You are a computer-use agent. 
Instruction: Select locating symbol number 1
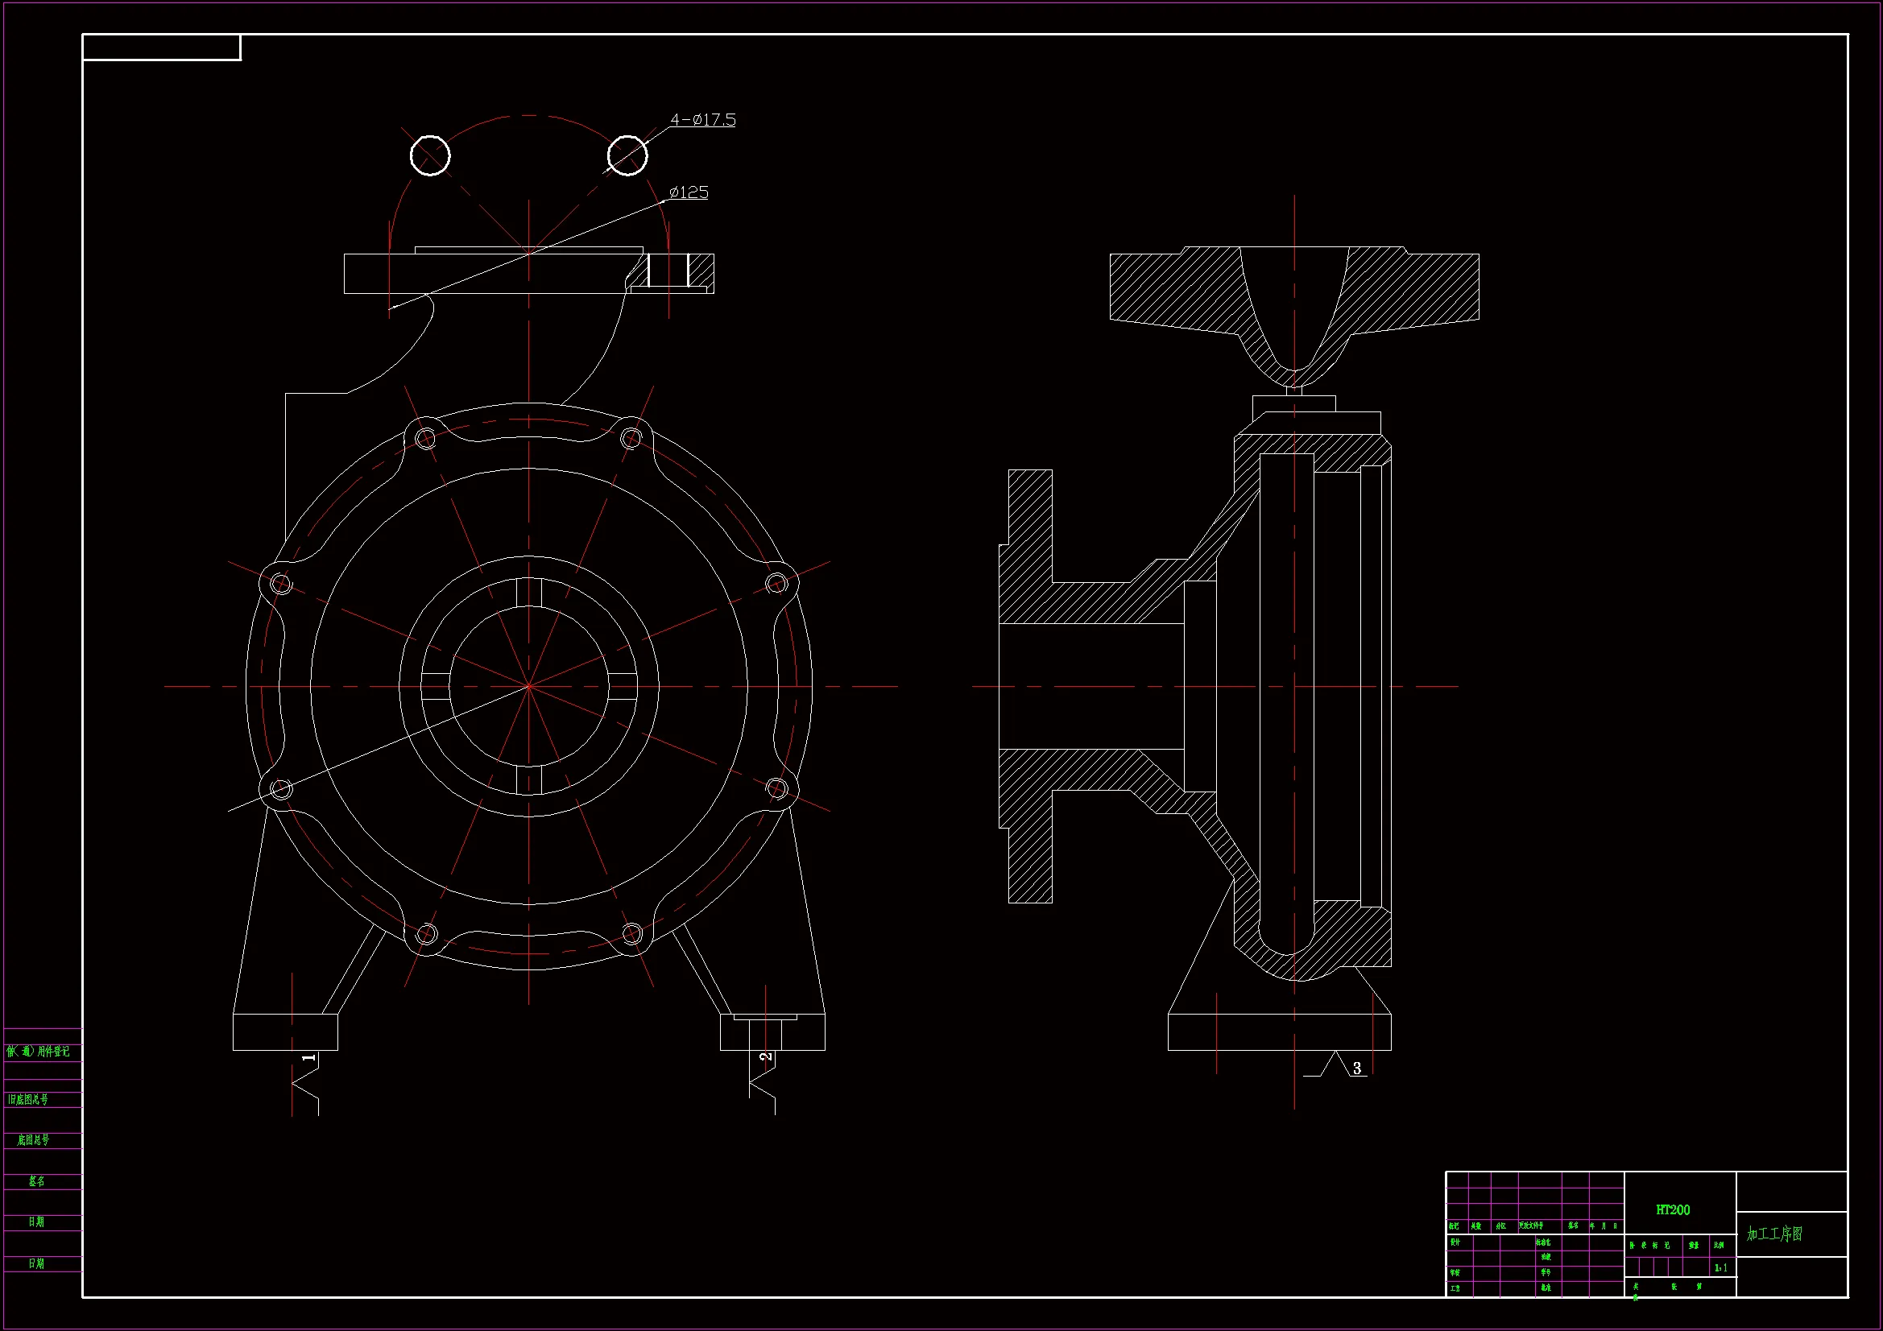point(308,1058)
